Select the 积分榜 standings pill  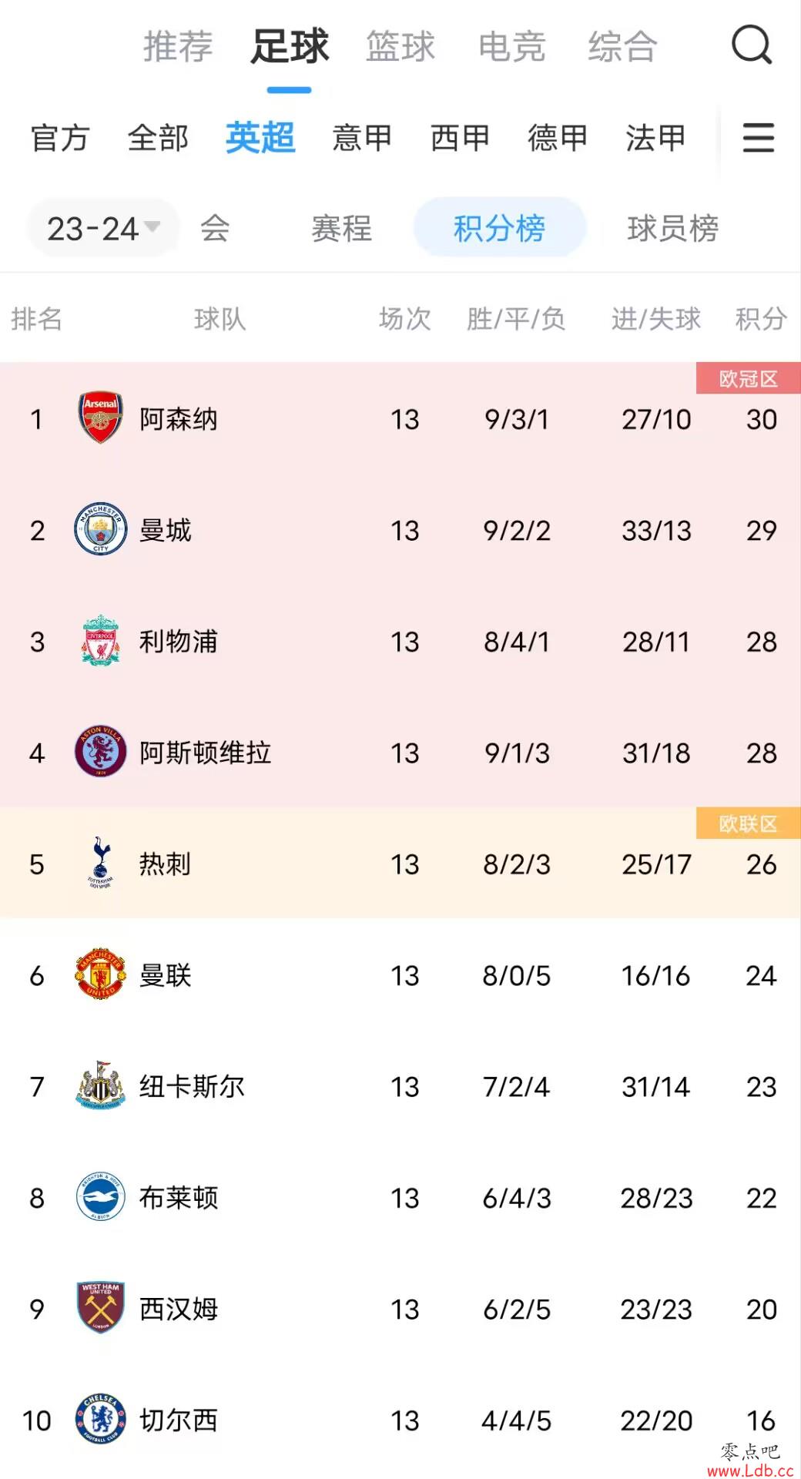[x=500, y=227]
